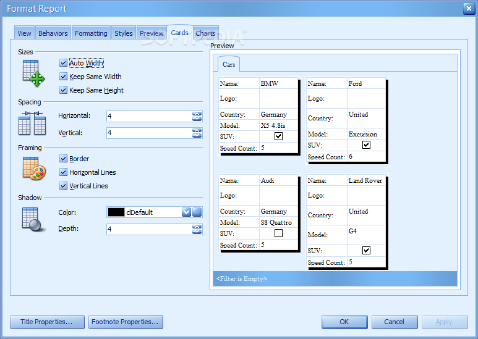The width and height of the screenshot is (478, 339).
Task: Increase Horizontal spacing with up spinner
Action: (197, 114)
